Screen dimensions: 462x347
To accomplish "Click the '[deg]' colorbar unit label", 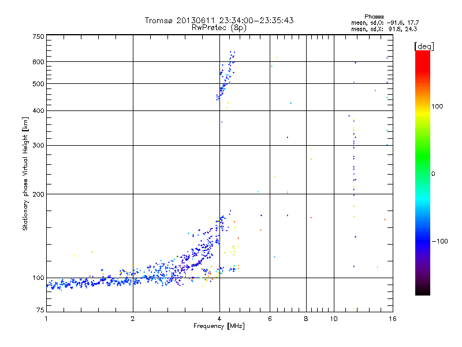I will coord(424,46).
